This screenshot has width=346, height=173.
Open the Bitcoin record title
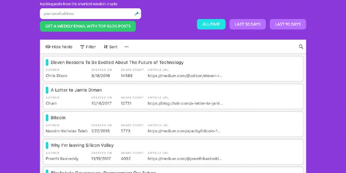(58, 118)
